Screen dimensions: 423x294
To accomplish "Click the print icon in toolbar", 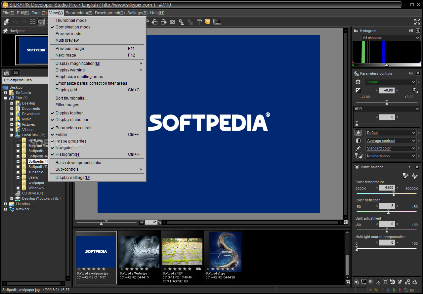I will point(6,22).
